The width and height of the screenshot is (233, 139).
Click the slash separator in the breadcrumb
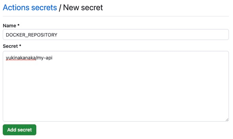pyautogui.click(x=60, y=8)
